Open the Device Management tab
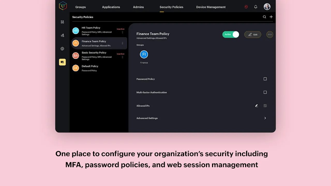 pos(211,7)
